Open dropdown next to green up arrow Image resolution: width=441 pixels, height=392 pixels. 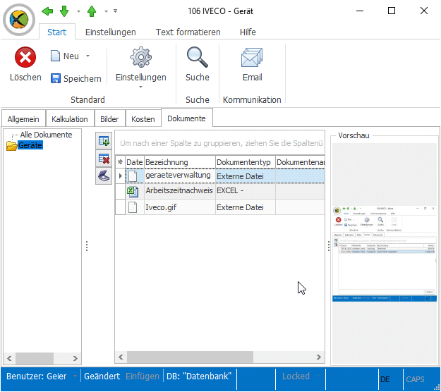click(x=106, y=11)
